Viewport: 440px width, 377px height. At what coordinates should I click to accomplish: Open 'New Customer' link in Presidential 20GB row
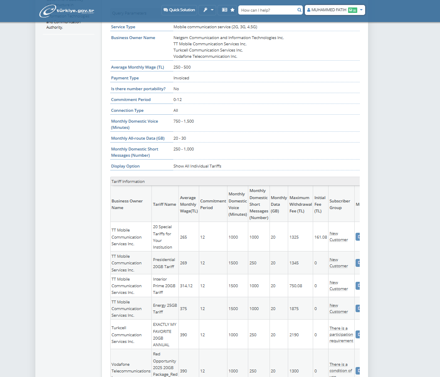(x=339, y=263)
